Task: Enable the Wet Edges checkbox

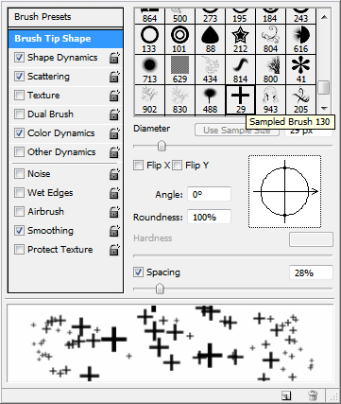Action: pyautogui.click(x=19, y=193)
